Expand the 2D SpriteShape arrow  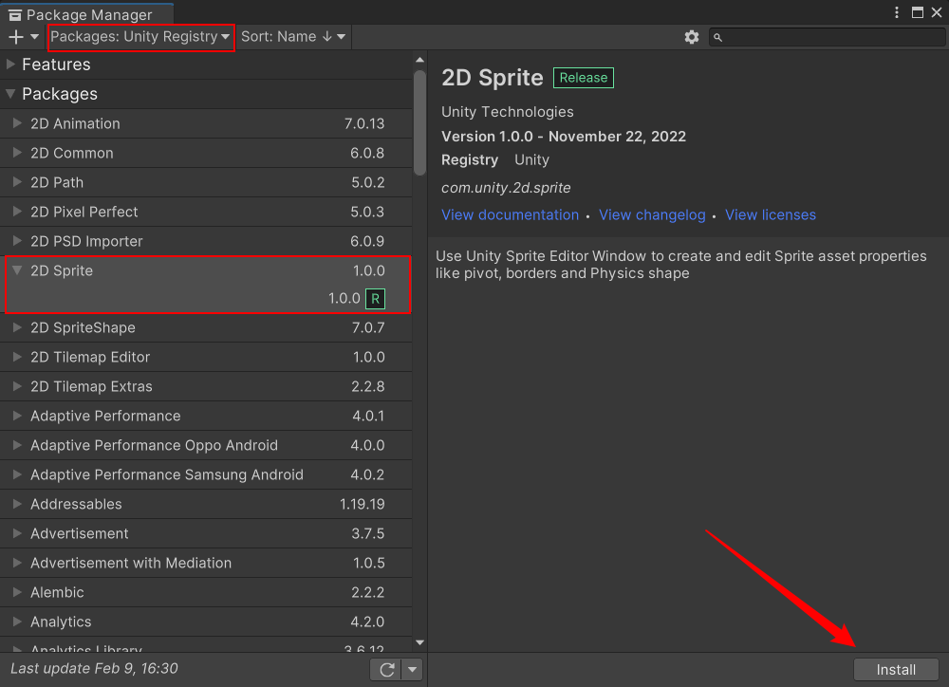[x=17, y=327]
